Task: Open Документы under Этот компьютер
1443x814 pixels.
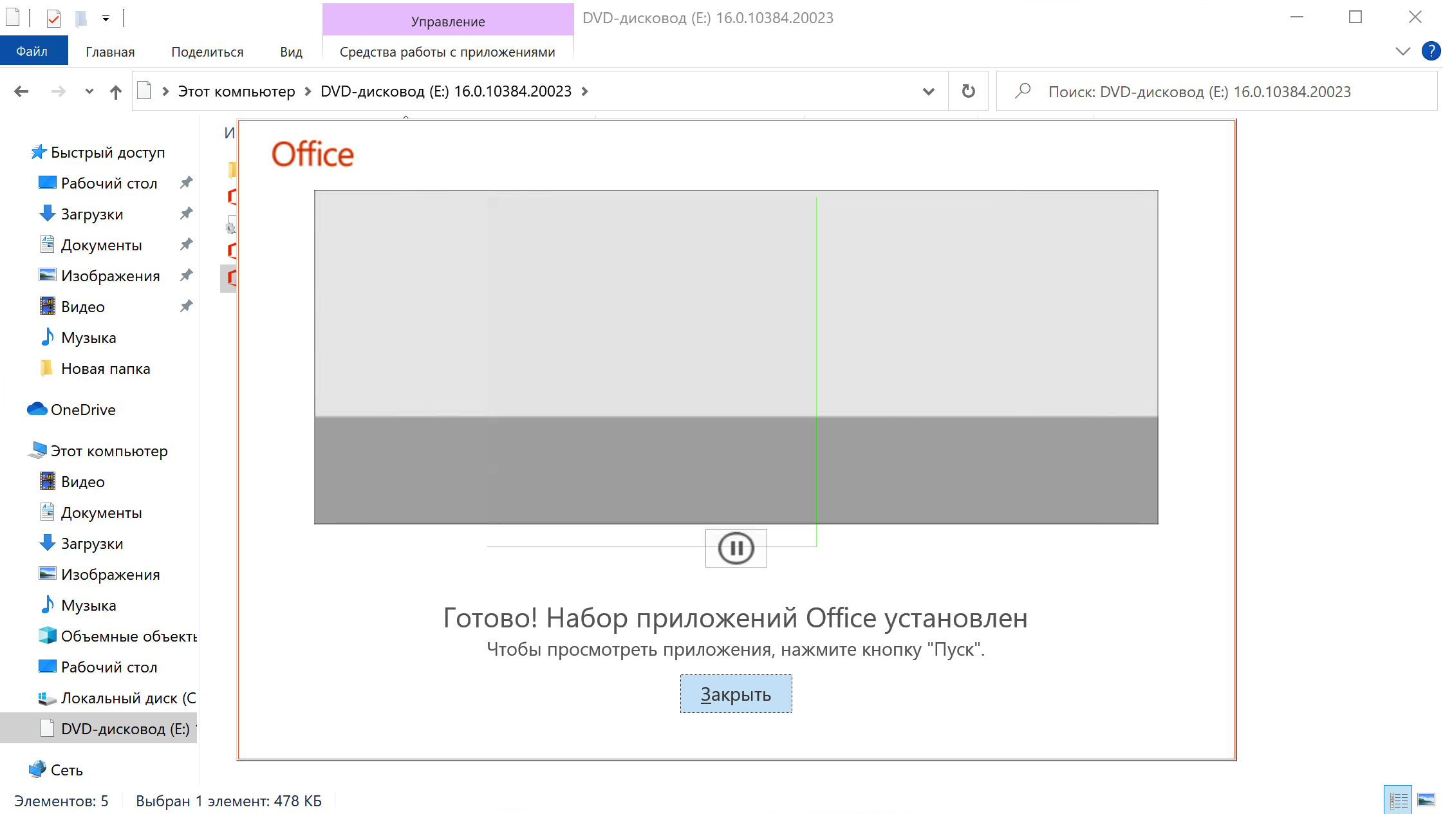Action: (x=101, y=513)
